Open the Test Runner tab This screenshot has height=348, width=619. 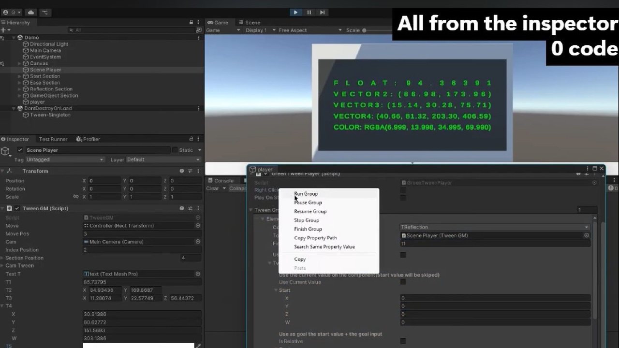[x=53, y=139]
